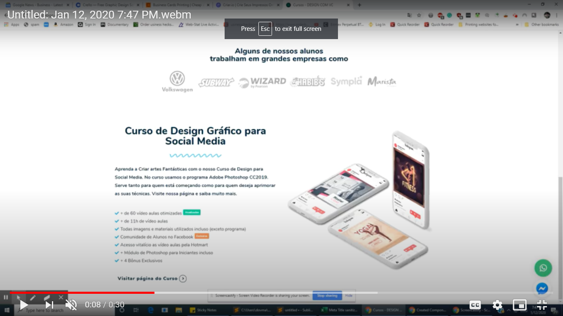Click the Sympla logo
This screenshot has width=563, height=316.
pos(346,81)
